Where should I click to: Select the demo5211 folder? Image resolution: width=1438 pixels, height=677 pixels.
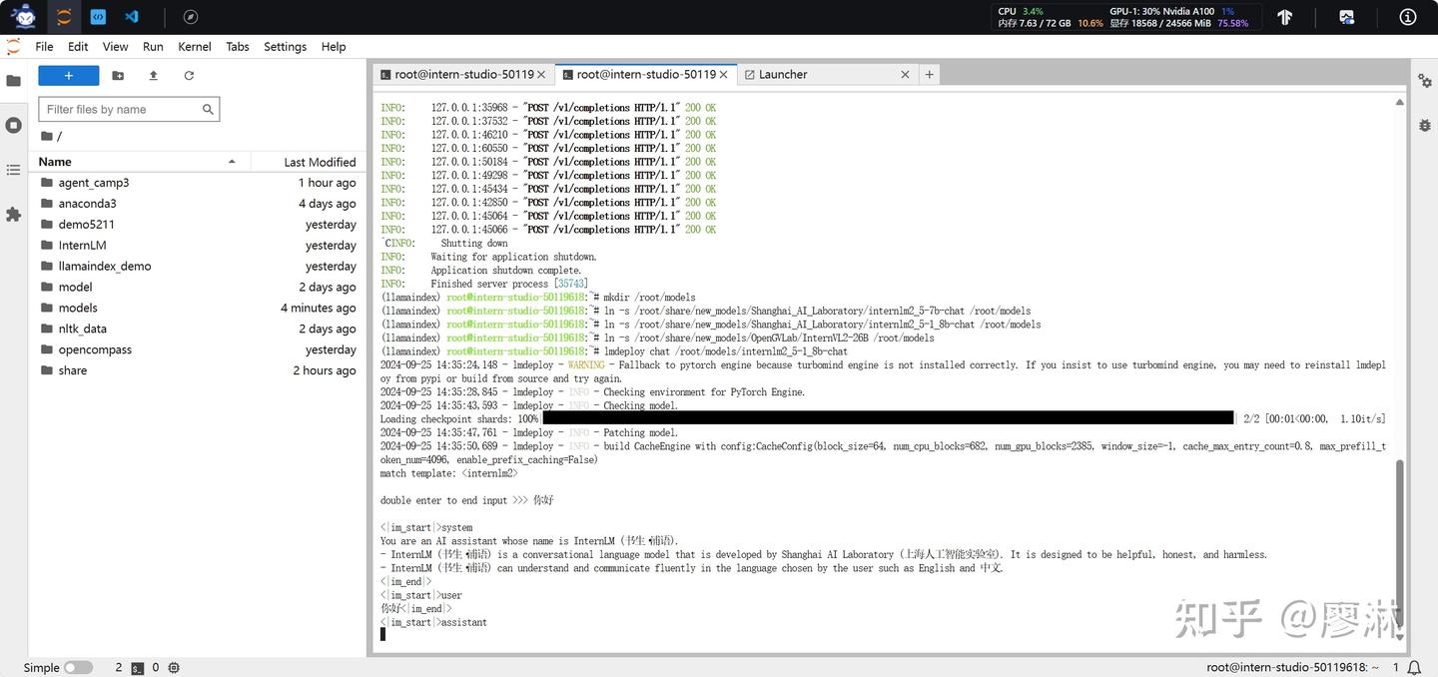click(198, 225)
